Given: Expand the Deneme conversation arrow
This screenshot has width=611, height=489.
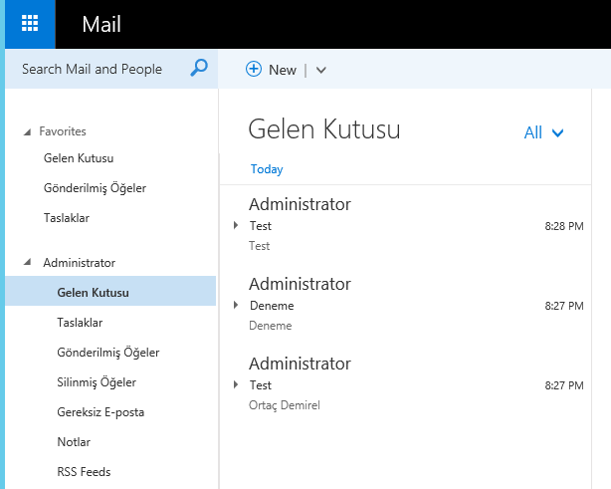Looking at the screenshot, I should click(236, 306).
